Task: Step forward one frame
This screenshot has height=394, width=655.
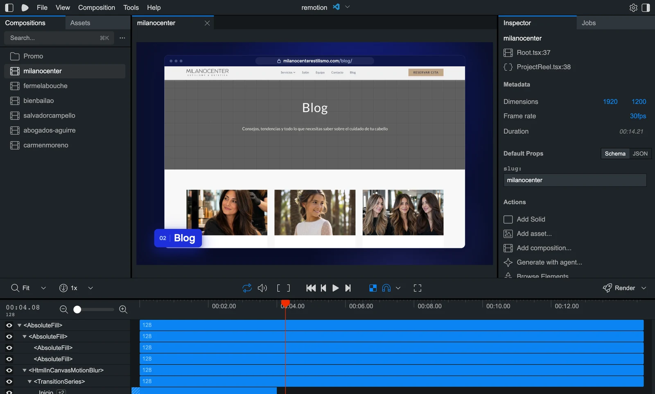Action: pyautogui.click(x=348, y=288)
